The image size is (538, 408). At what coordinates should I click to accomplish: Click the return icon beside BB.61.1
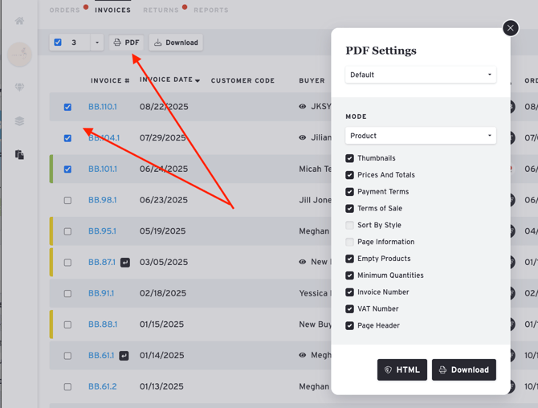124,356
